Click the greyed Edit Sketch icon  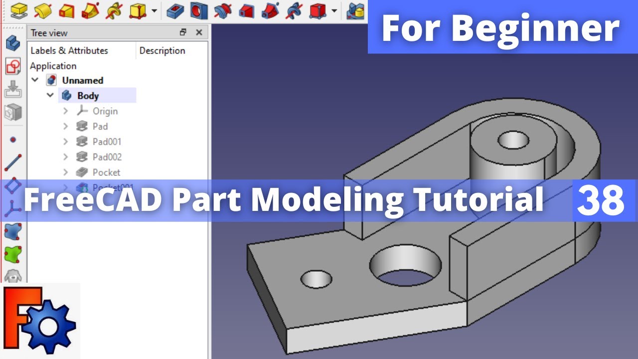pos(13,89)
